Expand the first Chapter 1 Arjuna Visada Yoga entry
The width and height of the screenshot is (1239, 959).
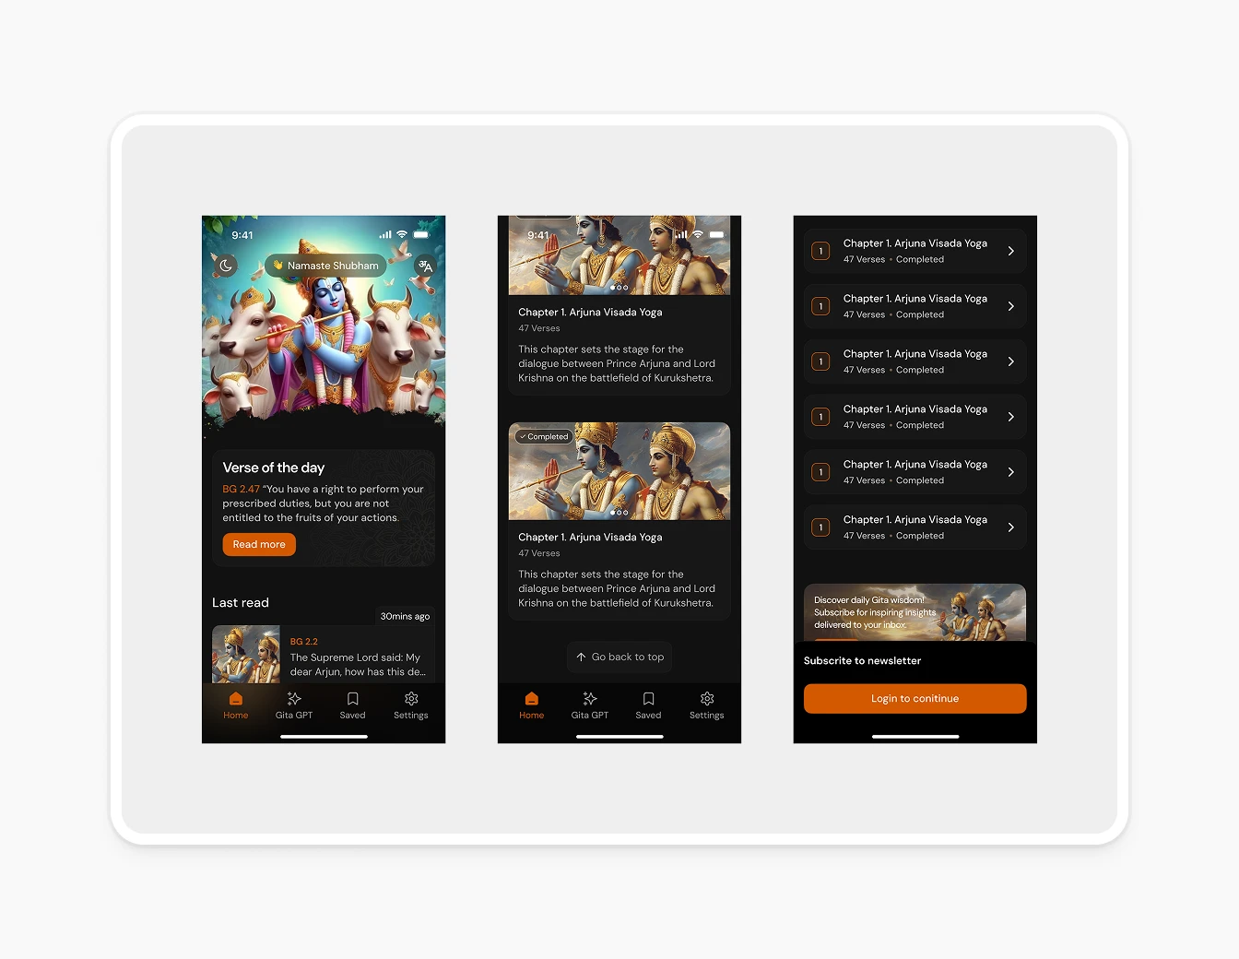click(x=914, y=251)
